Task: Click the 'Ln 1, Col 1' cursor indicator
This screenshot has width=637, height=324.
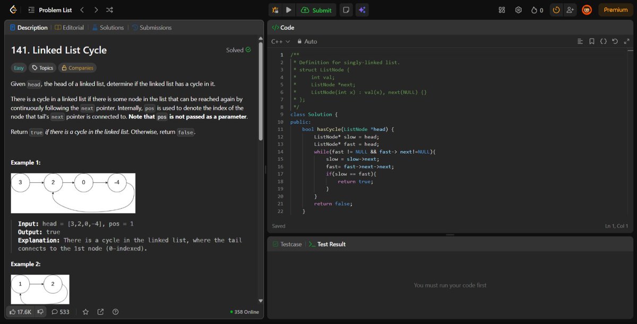Action: click(x=616, y=226)
